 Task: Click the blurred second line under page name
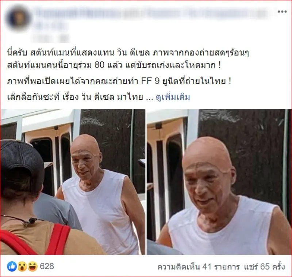(51, 26)
